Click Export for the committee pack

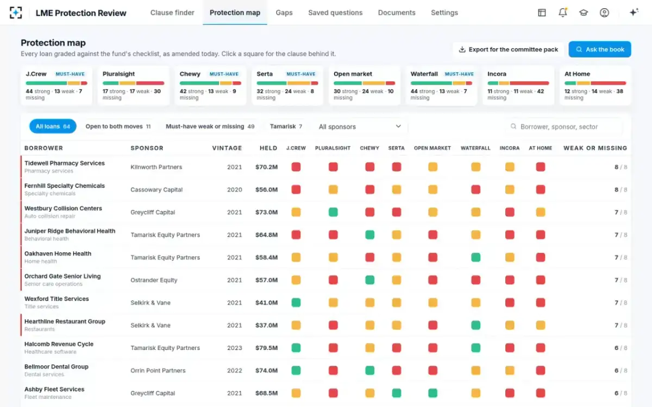click(x=509, y=49)
